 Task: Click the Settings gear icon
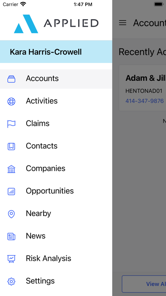[x=11, y=282]
